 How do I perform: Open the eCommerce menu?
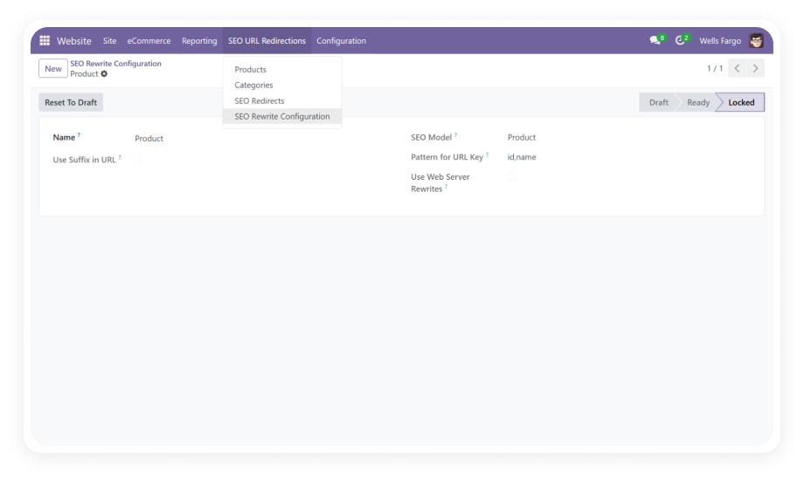(149, 40)
